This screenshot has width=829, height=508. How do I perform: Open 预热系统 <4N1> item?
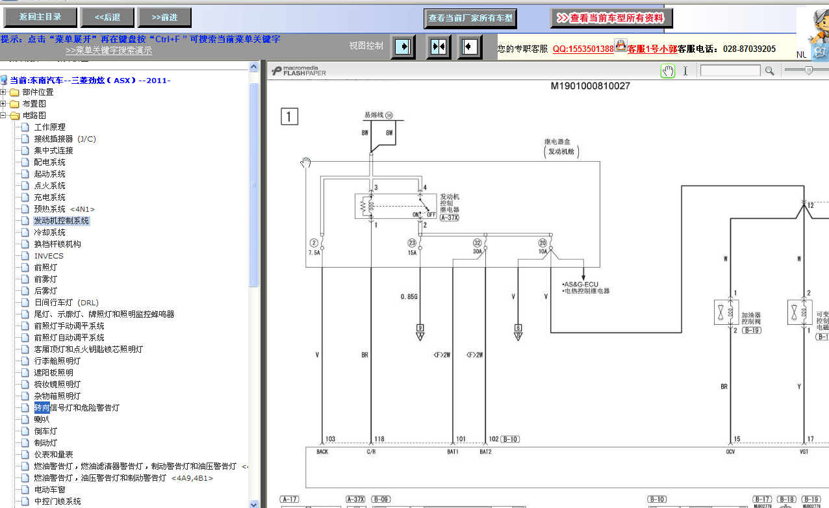64,209
